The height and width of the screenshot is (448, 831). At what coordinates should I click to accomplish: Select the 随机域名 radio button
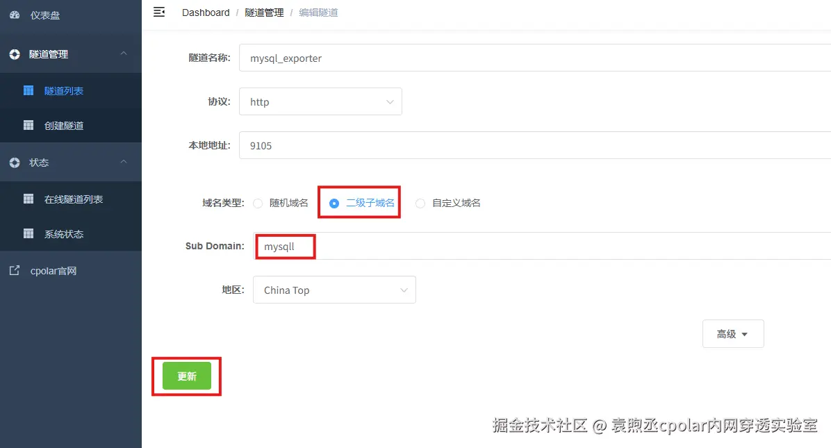tap(258, 204)
